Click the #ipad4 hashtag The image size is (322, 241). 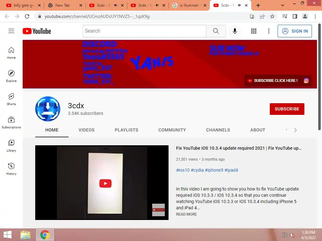pyautogui.click(x=231, y=170)
